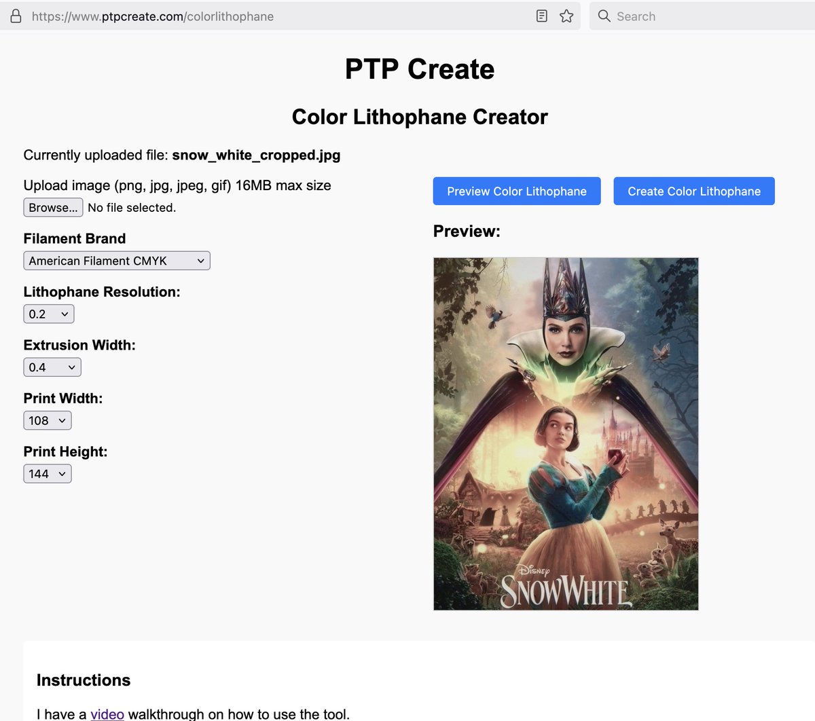
Task: Click Preview Color Lithophane button
Action: point(517,191)
